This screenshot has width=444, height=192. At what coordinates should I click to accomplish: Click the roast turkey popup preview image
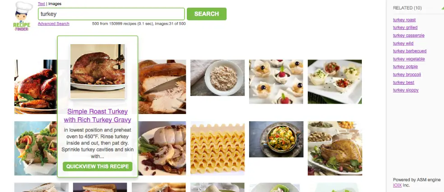(x=97, y=71)
